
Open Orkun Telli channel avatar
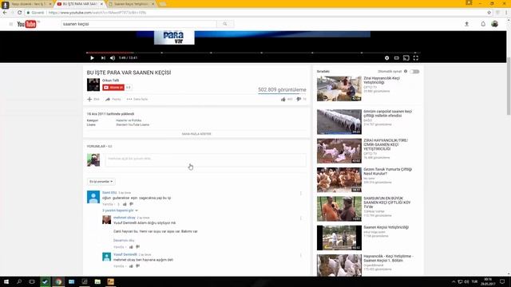[x=93, y=85]
